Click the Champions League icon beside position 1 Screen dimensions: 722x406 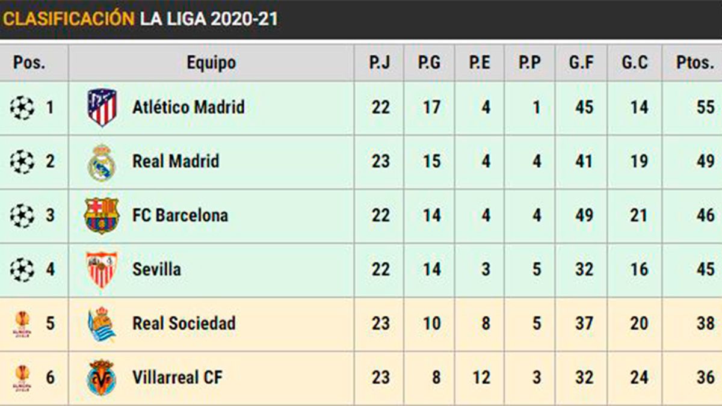pyautogui.click(x=22, y=108)
